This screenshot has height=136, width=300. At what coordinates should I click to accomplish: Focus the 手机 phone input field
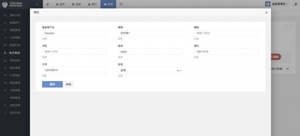74,51
